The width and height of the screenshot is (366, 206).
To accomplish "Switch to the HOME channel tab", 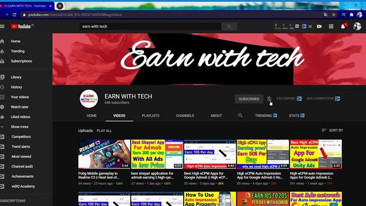I will point(91,116).
